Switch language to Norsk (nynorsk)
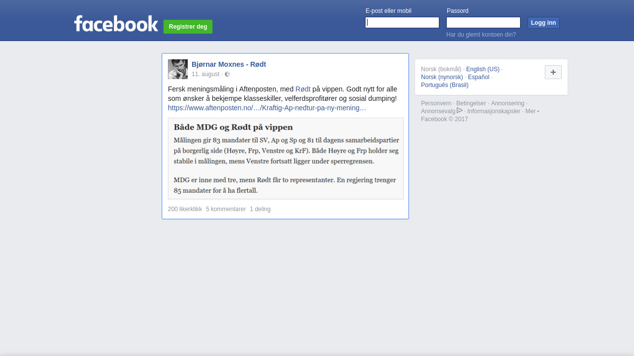 coord(442,77)
